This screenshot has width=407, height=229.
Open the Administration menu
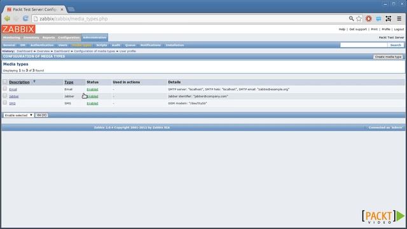95,38
